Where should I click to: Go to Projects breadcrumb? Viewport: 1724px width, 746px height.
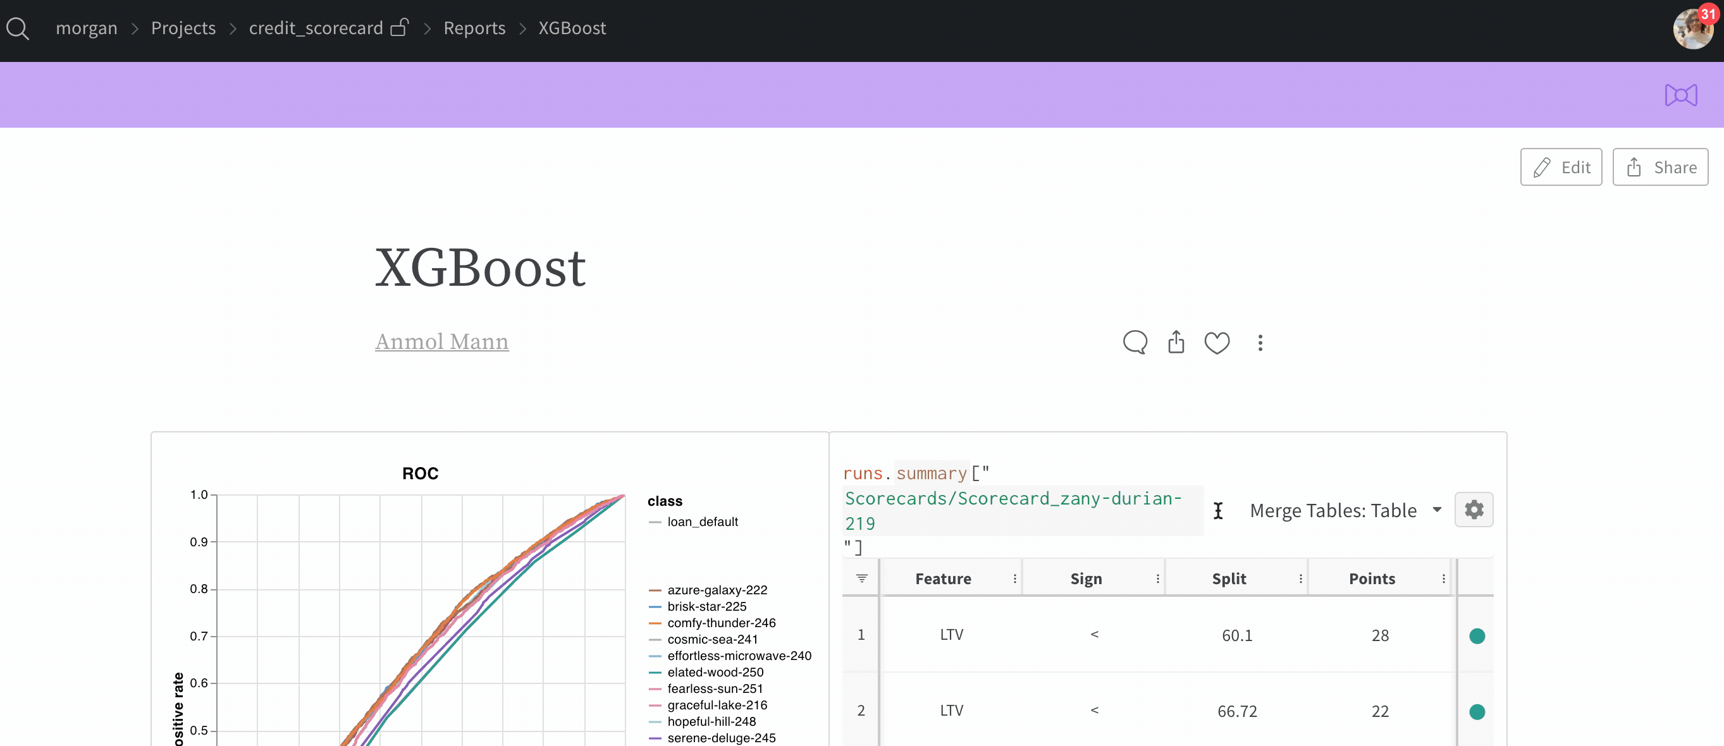click(183, 28)
